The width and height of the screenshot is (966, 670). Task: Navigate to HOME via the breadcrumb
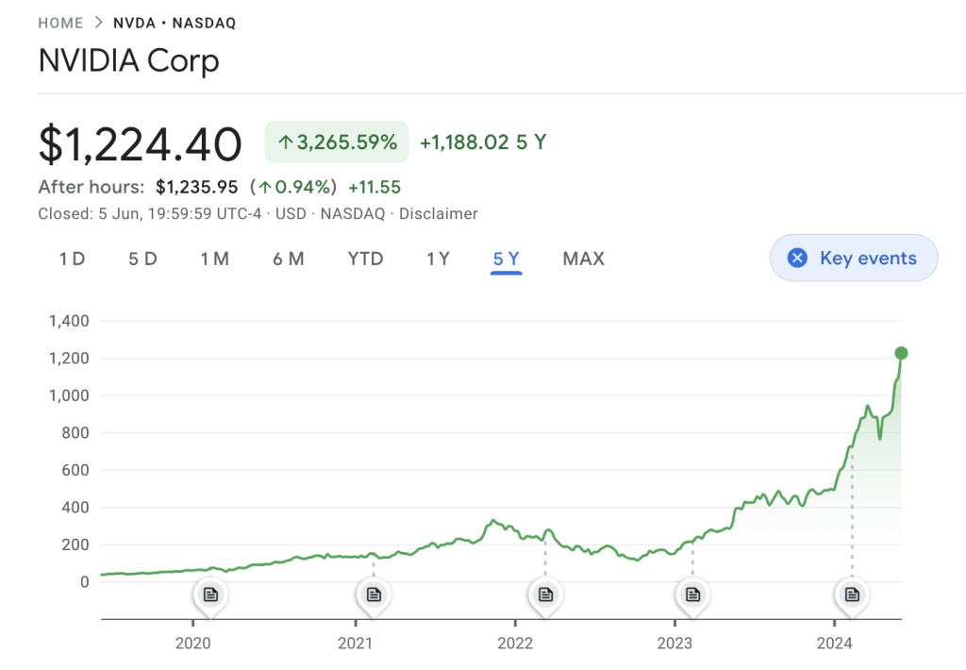click(x=60, y=23)
